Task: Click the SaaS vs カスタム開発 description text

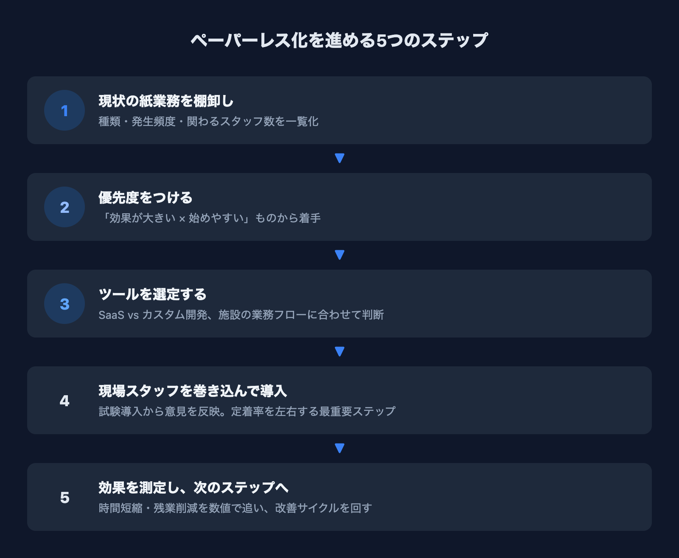Action: pos(241,315)
